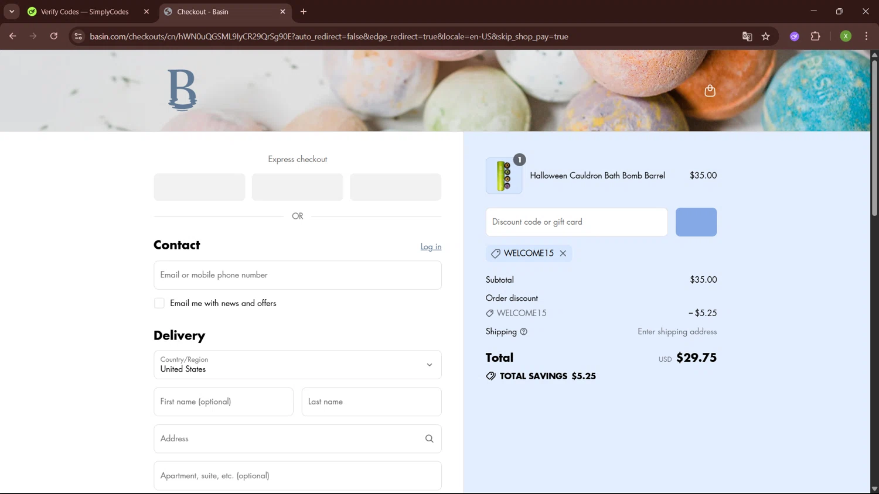879x494 pixels.
Task: Click the shipping help question icon
Action: click(x=523, y=332)
